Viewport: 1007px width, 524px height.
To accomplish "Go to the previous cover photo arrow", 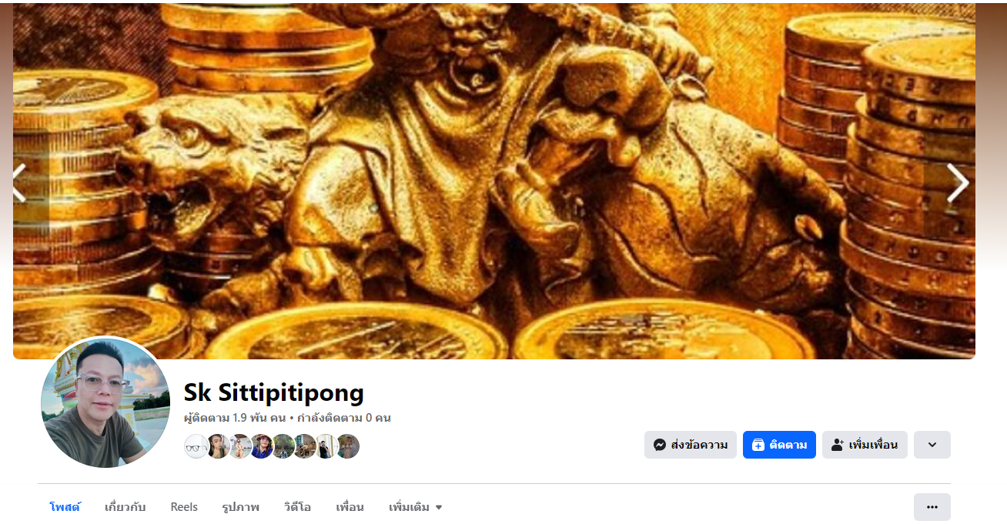I will click(19, 183).
